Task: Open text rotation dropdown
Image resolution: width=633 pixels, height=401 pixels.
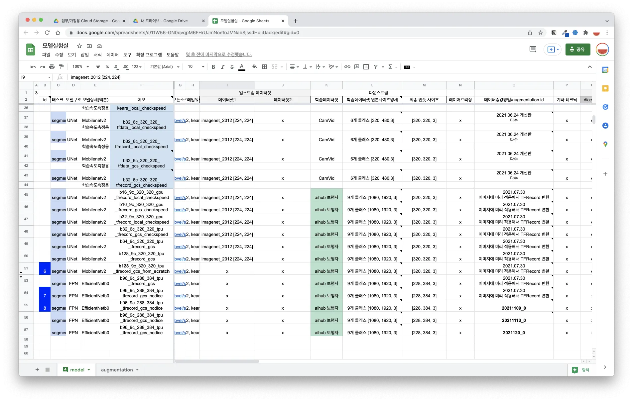Action: tap(333, 67)
